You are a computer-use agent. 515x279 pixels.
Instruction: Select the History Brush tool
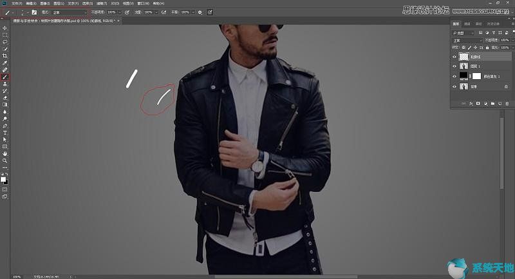[x=5, y=91]
